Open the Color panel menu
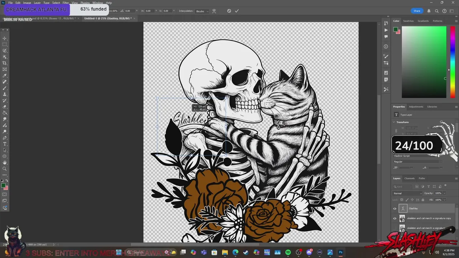This screenshot has width=459, height=258. tap(456, 21)
